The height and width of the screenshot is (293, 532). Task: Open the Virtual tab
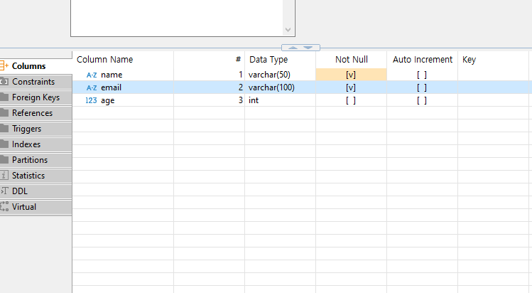[x=36, y=207]
